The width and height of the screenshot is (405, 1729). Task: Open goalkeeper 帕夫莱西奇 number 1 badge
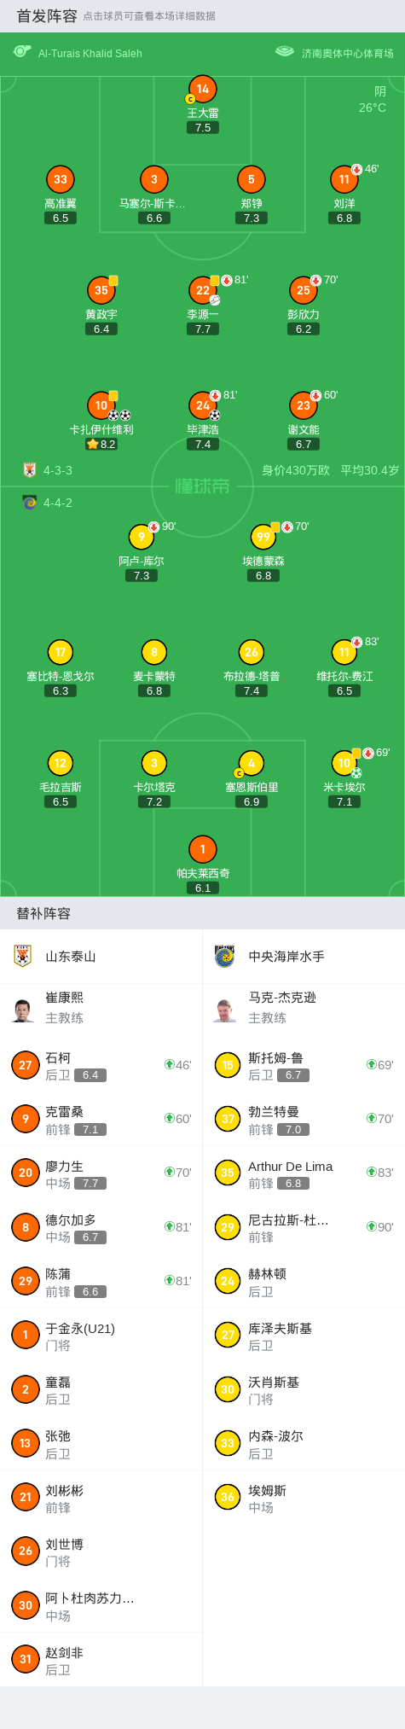203,849
